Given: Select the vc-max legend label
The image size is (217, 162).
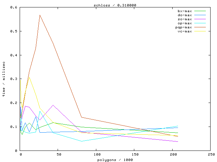Looking at the screenshot, I should [185, 31].
